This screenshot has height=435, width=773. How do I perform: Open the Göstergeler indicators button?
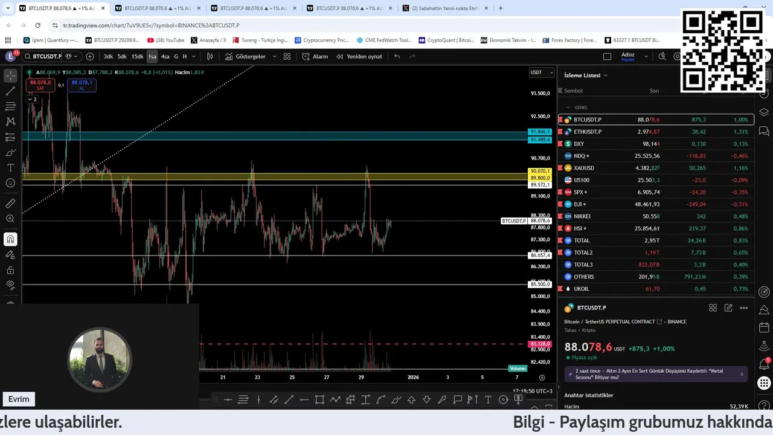[x=245, y=56]
